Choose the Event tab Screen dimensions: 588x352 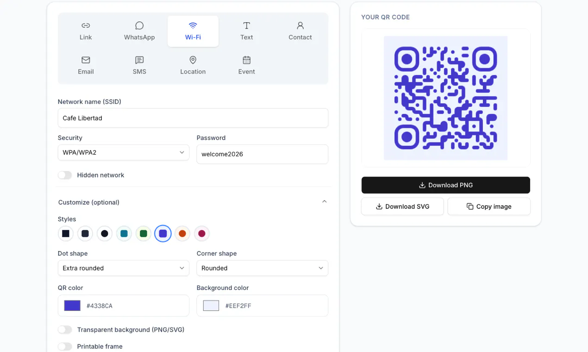(247, 65)
